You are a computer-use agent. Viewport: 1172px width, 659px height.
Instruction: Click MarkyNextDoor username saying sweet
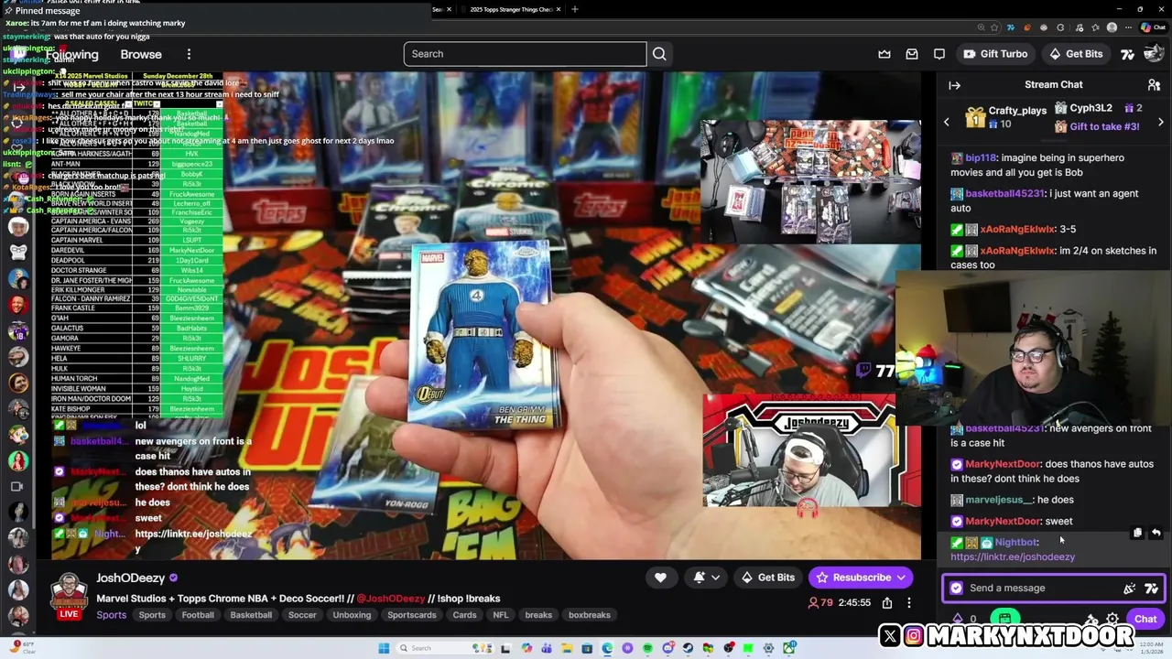(x=1003, y=522)
